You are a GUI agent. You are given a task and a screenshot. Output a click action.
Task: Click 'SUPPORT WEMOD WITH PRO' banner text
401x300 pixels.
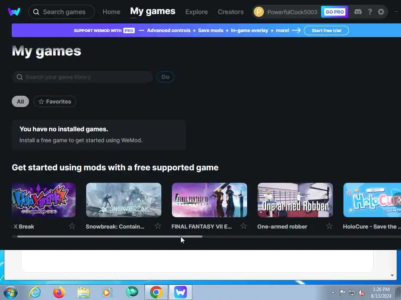(x=104, y=30)
